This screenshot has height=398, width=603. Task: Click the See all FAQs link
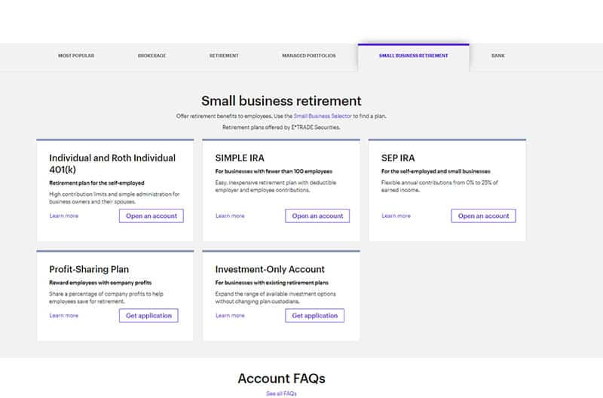click(x=281, y=393)
